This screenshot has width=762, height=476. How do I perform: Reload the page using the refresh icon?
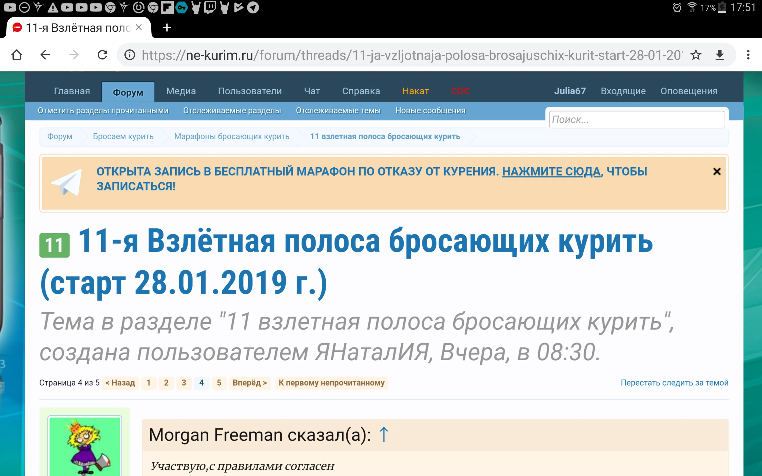(x=102, y=55)
